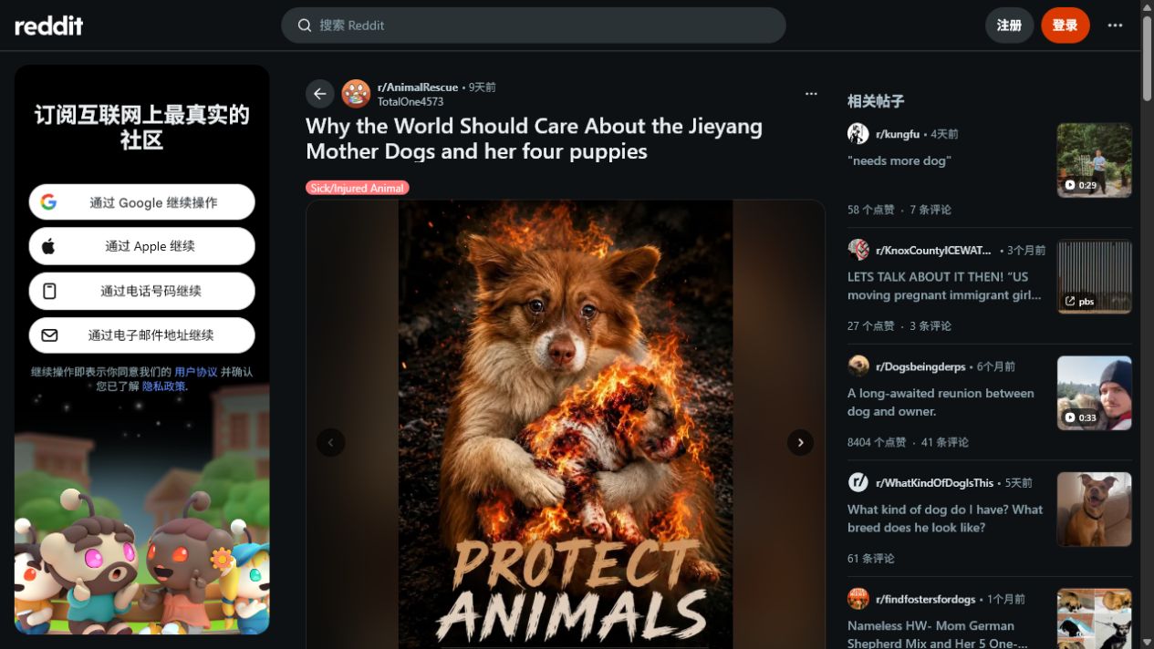Continue with phone number button
This screenshot has height=649, width=1154.
pyautogui.click(x=141, y=291)
